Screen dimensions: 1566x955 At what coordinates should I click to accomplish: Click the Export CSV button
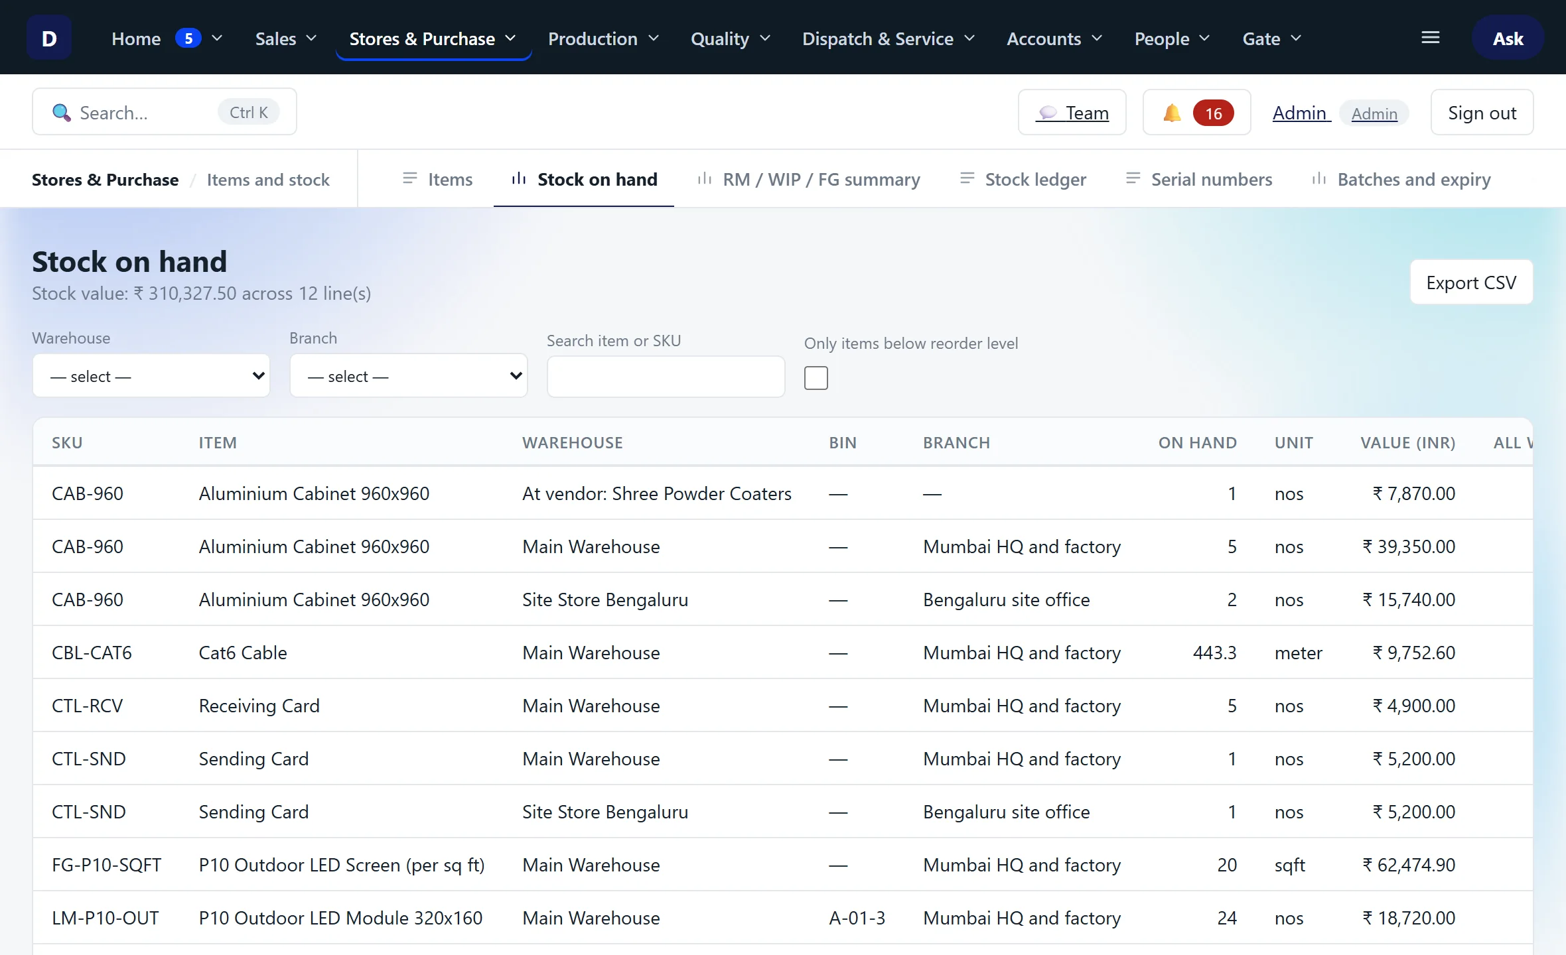click(1471, 283)
